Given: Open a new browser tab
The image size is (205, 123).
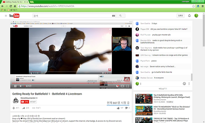Looking at the screenshot, I should (32, 2).
